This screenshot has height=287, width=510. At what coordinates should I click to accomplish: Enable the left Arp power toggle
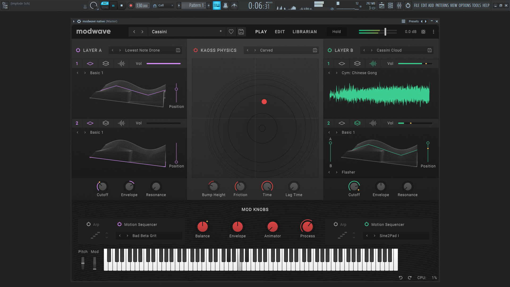pyautogui.click(x=88, y=224)
